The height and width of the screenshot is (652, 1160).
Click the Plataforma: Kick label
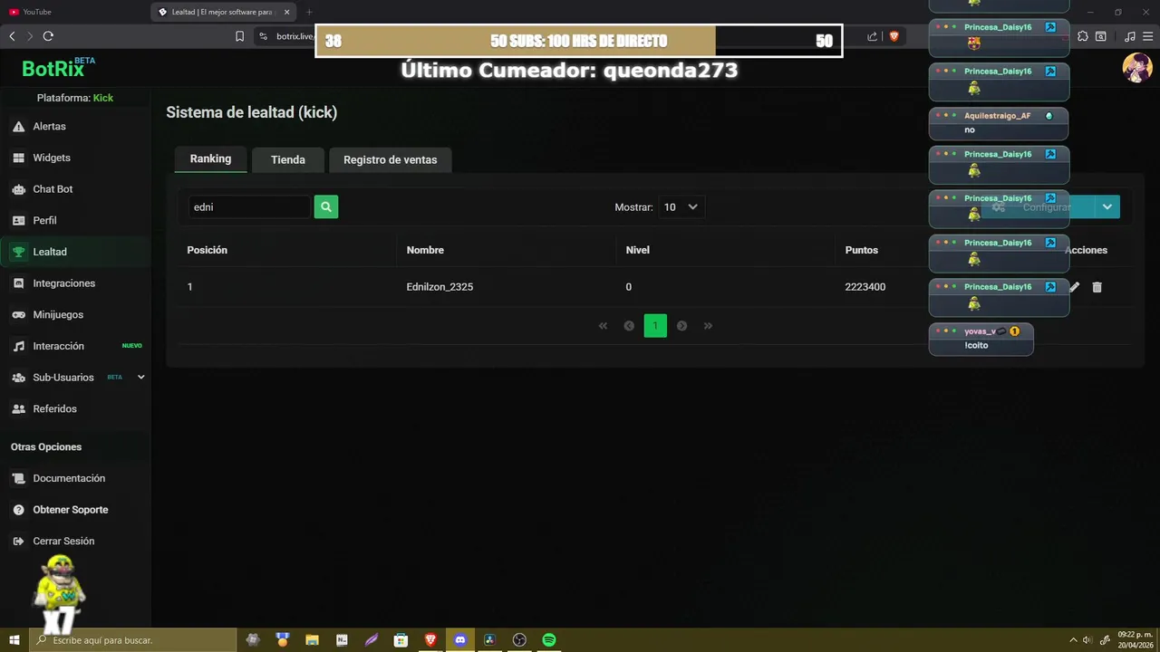(75, 98)
